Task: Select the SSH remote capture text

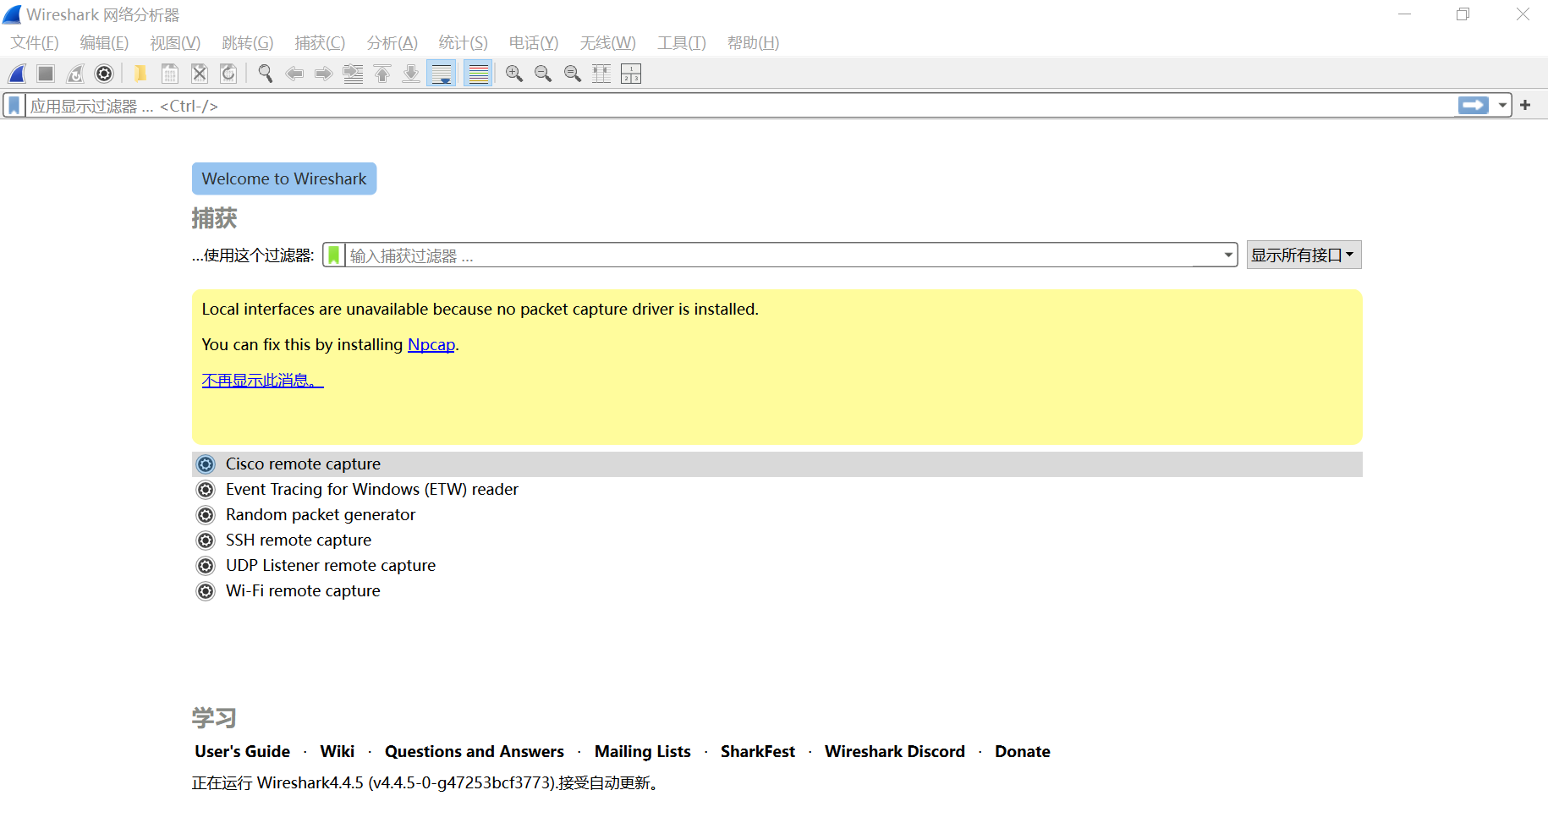Action: (x=299, y=540)
